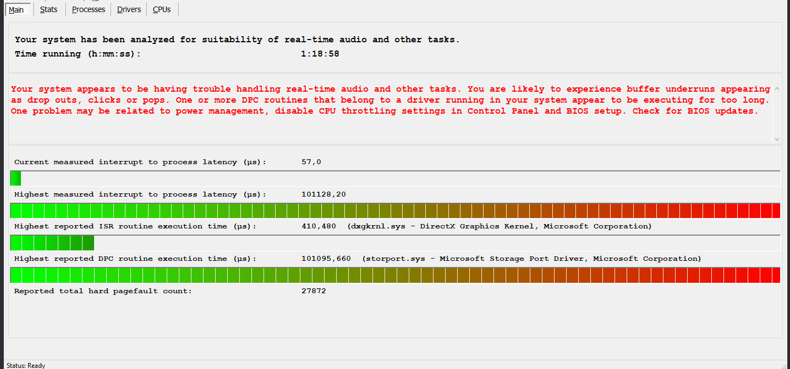Click the highest interrupt latency bar
This screenshot has height=369, width=790.
[x=395, y=211]
